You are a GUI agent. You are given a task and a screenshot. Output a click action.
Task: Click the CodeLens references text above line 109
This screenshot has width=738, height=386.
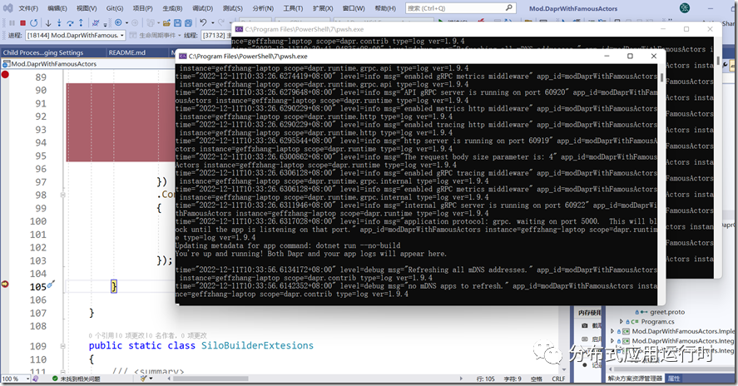pos(147,335)
